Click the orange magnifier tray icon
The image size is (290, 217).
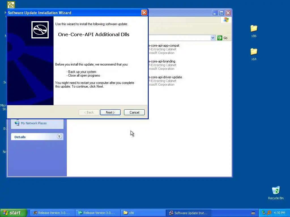coord(269,213)
